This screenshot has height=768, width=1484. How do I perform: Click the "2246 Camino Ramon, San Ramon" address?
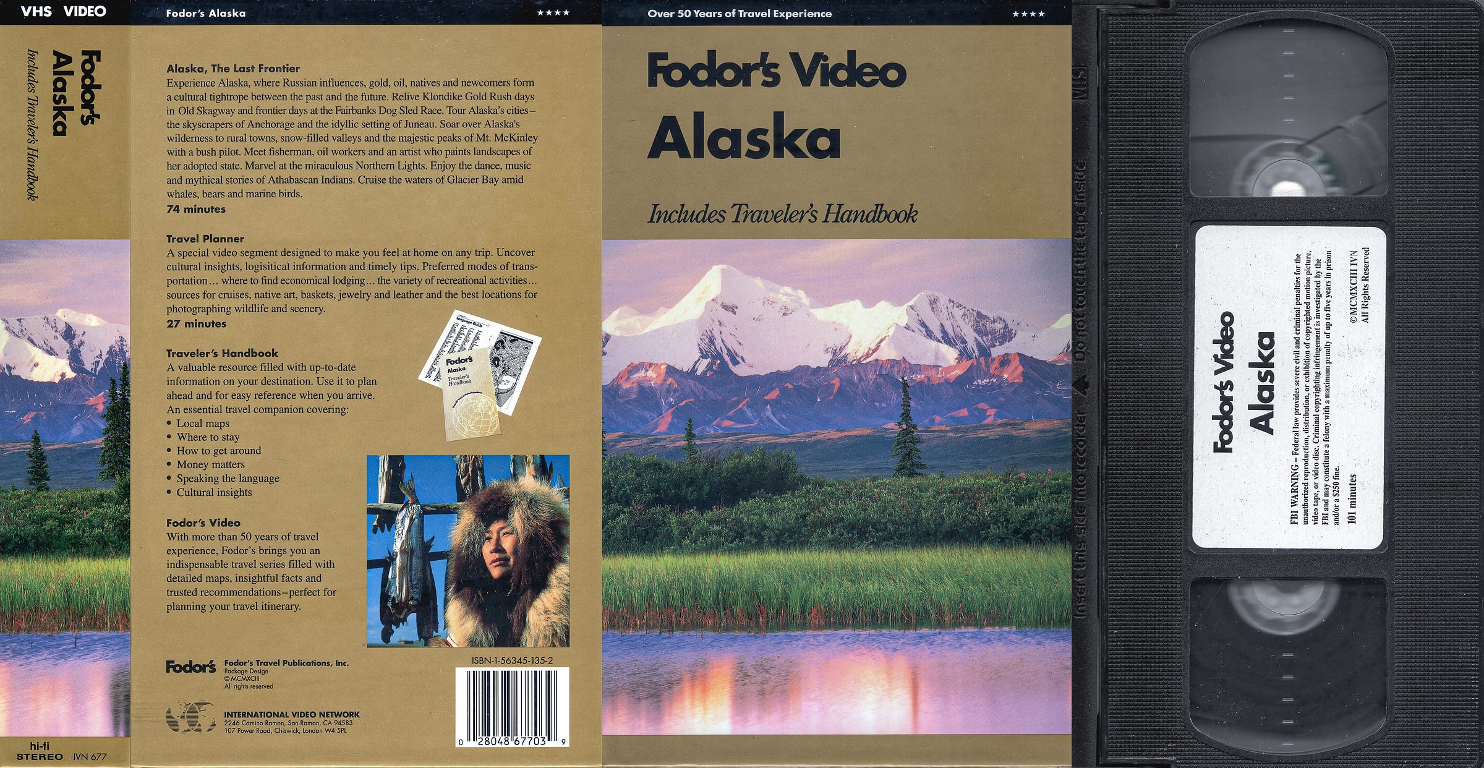[288, 723]
